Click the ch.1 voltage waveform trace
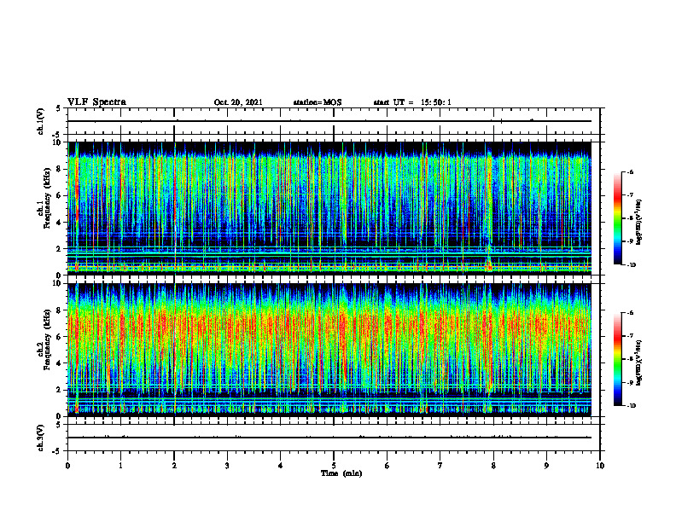 329,121
